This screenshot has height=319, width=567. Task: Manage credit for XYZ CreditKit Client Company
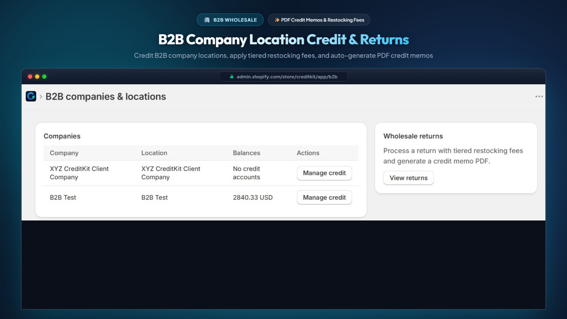point(324,173)
